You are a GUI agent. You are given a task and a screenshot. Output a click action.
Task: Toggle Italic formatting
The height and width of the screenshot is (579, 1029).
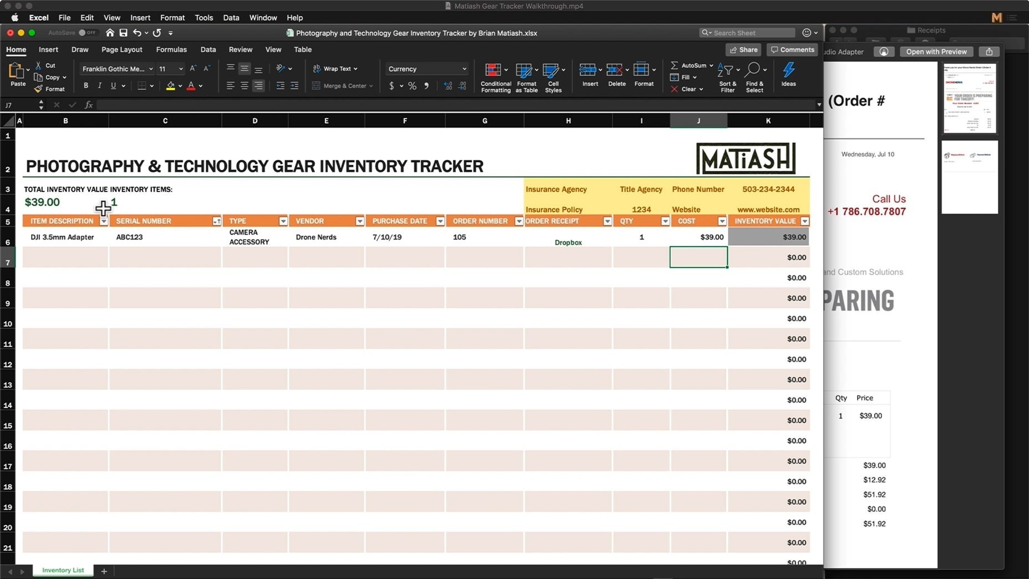tap(100, 86)
